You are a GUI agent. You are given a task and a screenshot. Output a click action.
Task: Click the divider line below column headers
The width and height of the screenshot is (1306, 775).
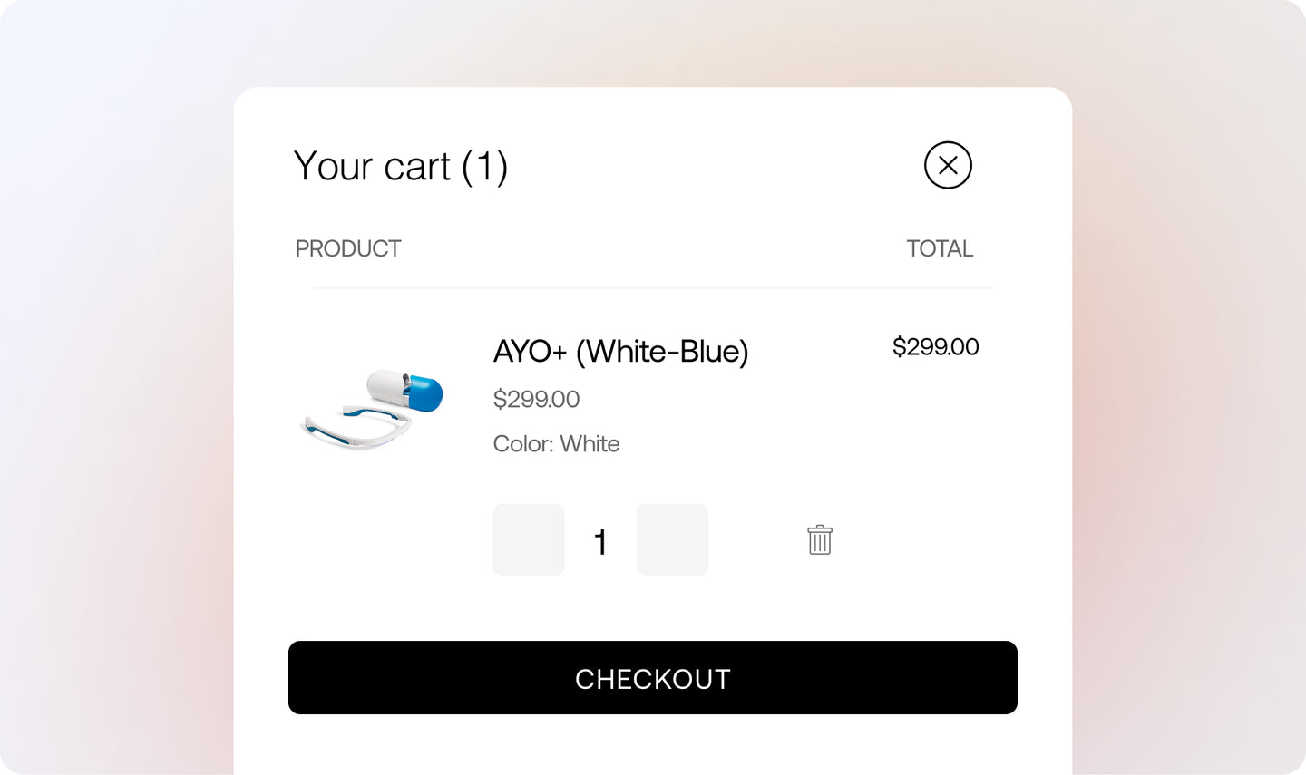point(652,287)
